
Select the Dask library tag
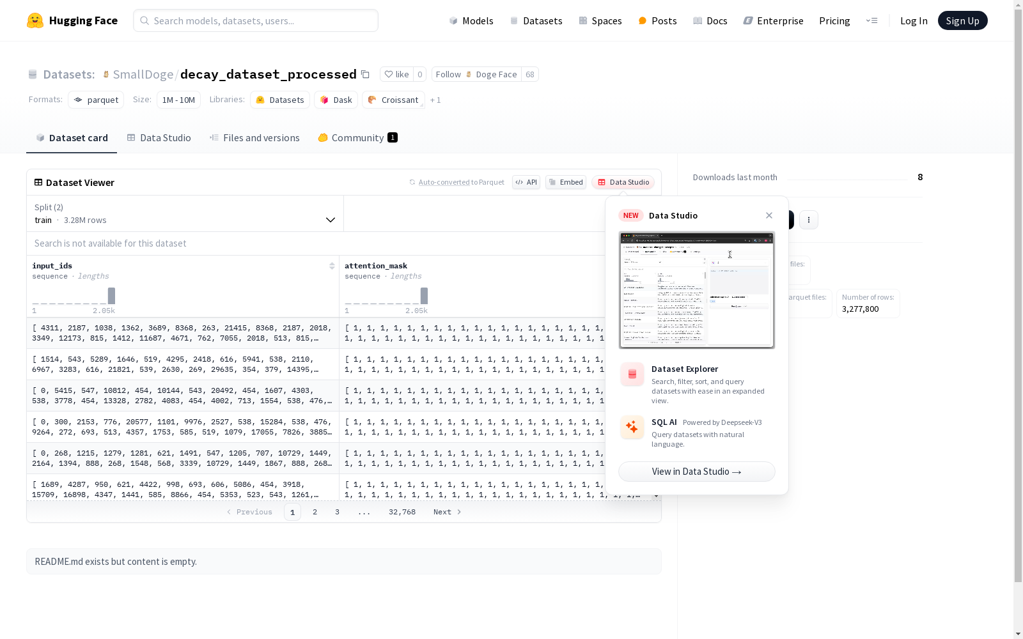[x=336, y=100]
